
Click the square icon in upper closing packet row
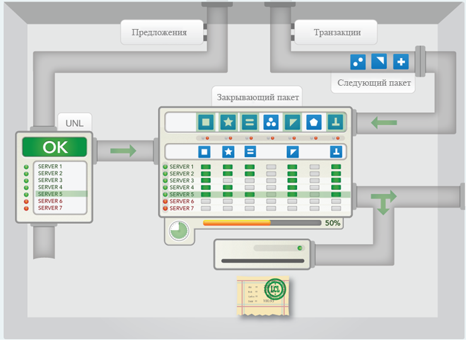[x=206, y=122]
